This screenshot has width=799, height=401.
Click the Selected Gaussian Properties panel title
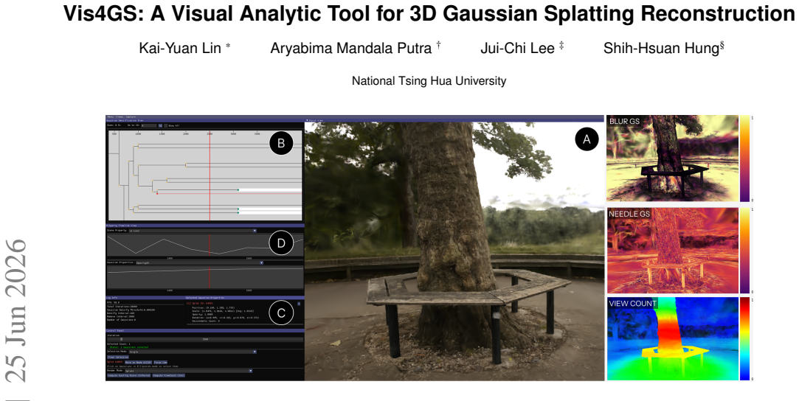coord(205,298)
